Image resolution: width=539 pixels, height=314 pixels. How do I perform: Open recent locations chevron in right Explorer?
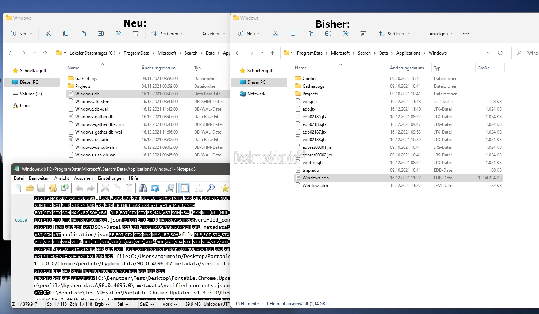262,53
